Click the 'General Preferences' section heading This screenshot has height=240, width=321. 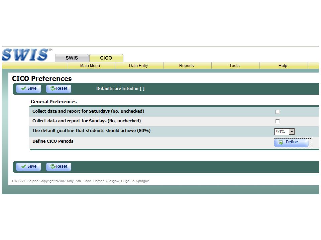pyautogui.click(x=53, y=102)
